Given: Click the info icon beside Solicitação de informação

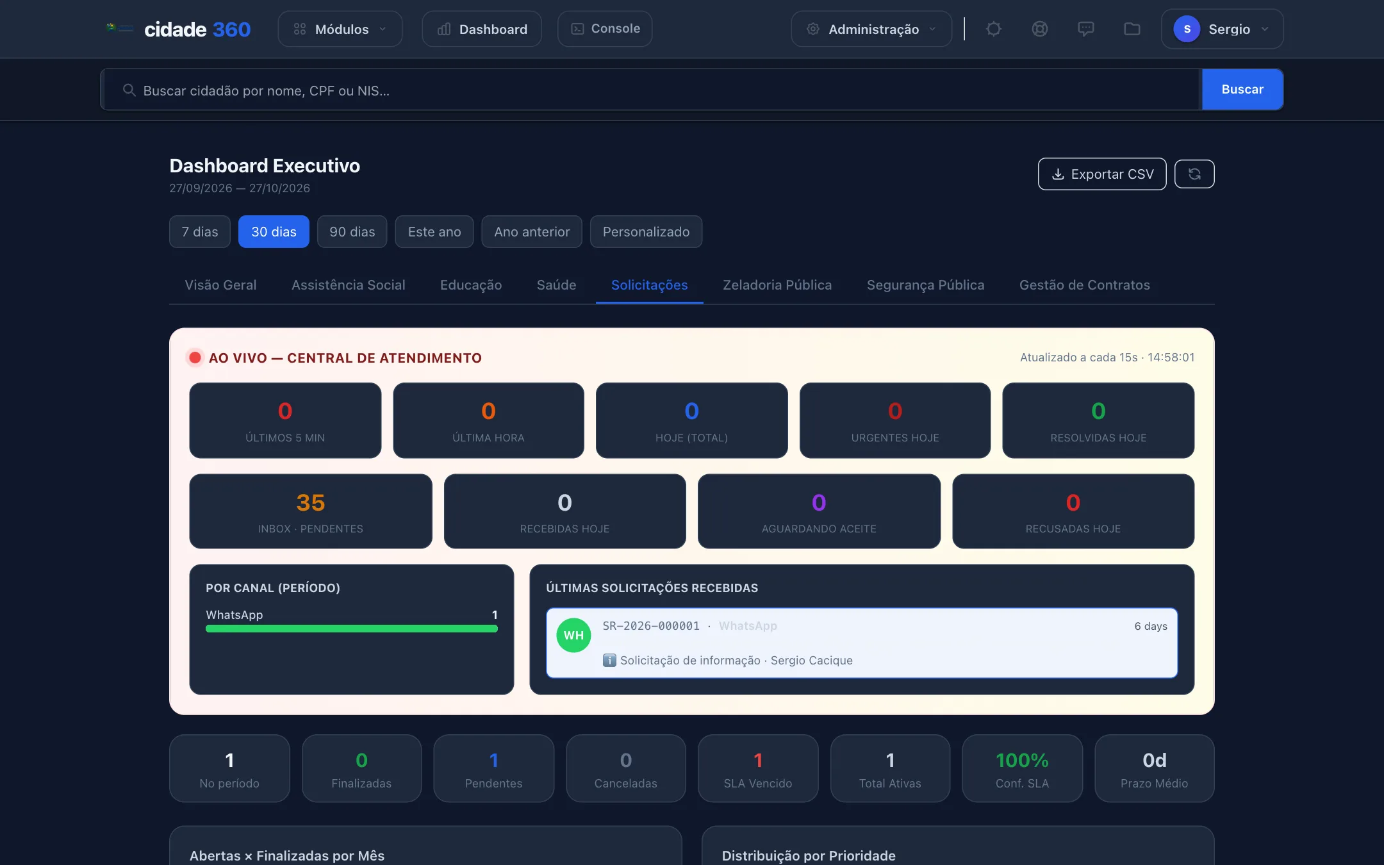Looking at the screenshot, I should coord(609,660).
